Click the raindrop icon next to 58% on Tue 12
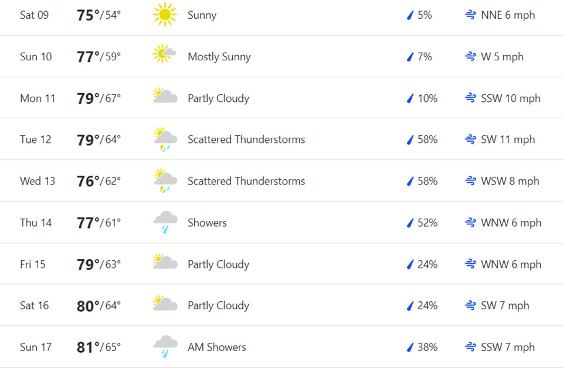Image resolution: width=563 pixels, height=375 pixels. 411,139
